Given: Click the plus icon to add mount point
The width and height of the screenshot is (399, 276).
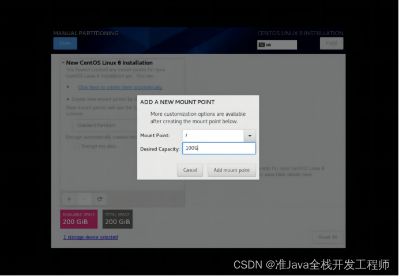Looking at the screenshot, I should tap(69, 199).
